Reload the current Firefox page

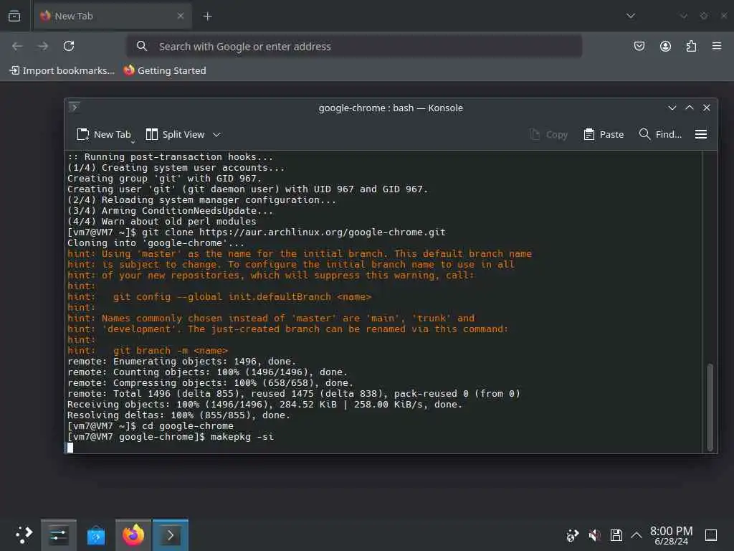(69, 46)
